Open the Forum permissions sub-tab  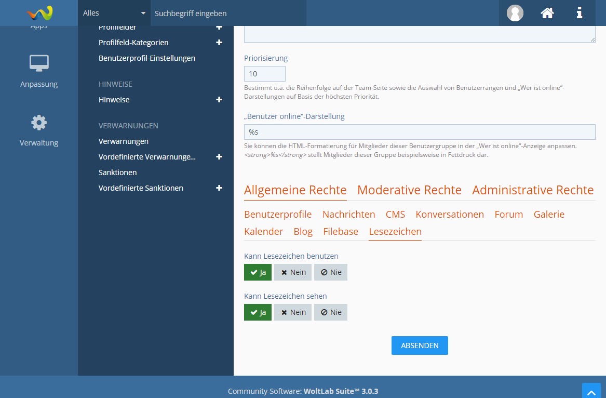tap(508, 215)
